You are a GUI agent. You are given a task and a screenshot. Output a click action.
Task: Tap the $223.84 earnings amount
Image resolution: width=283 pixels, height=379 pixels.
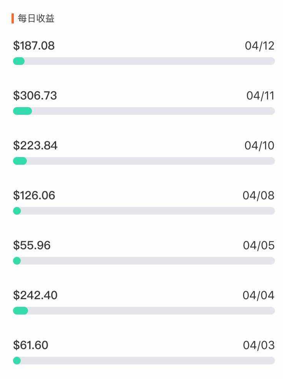click(x=35, y=146)
